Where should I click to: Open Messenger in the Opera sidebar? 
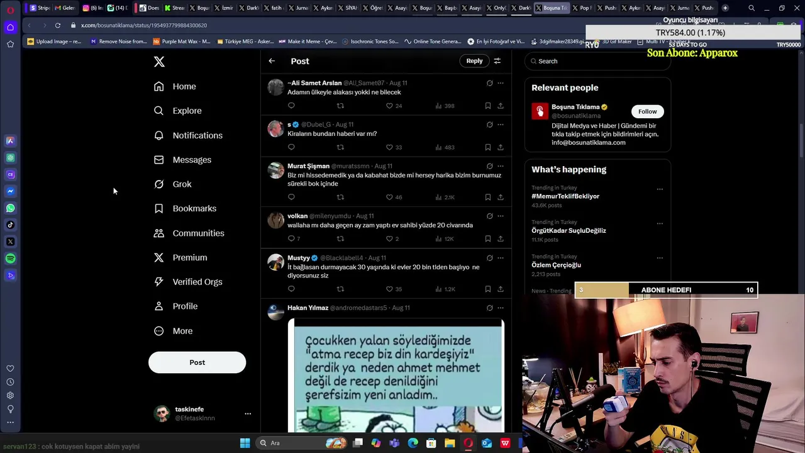point(10,191)
